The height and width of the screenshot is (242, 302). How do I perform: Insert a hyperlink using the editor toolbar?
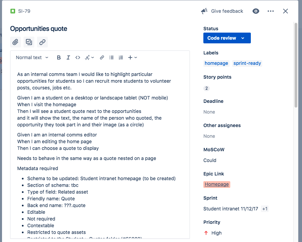[102, 57]
